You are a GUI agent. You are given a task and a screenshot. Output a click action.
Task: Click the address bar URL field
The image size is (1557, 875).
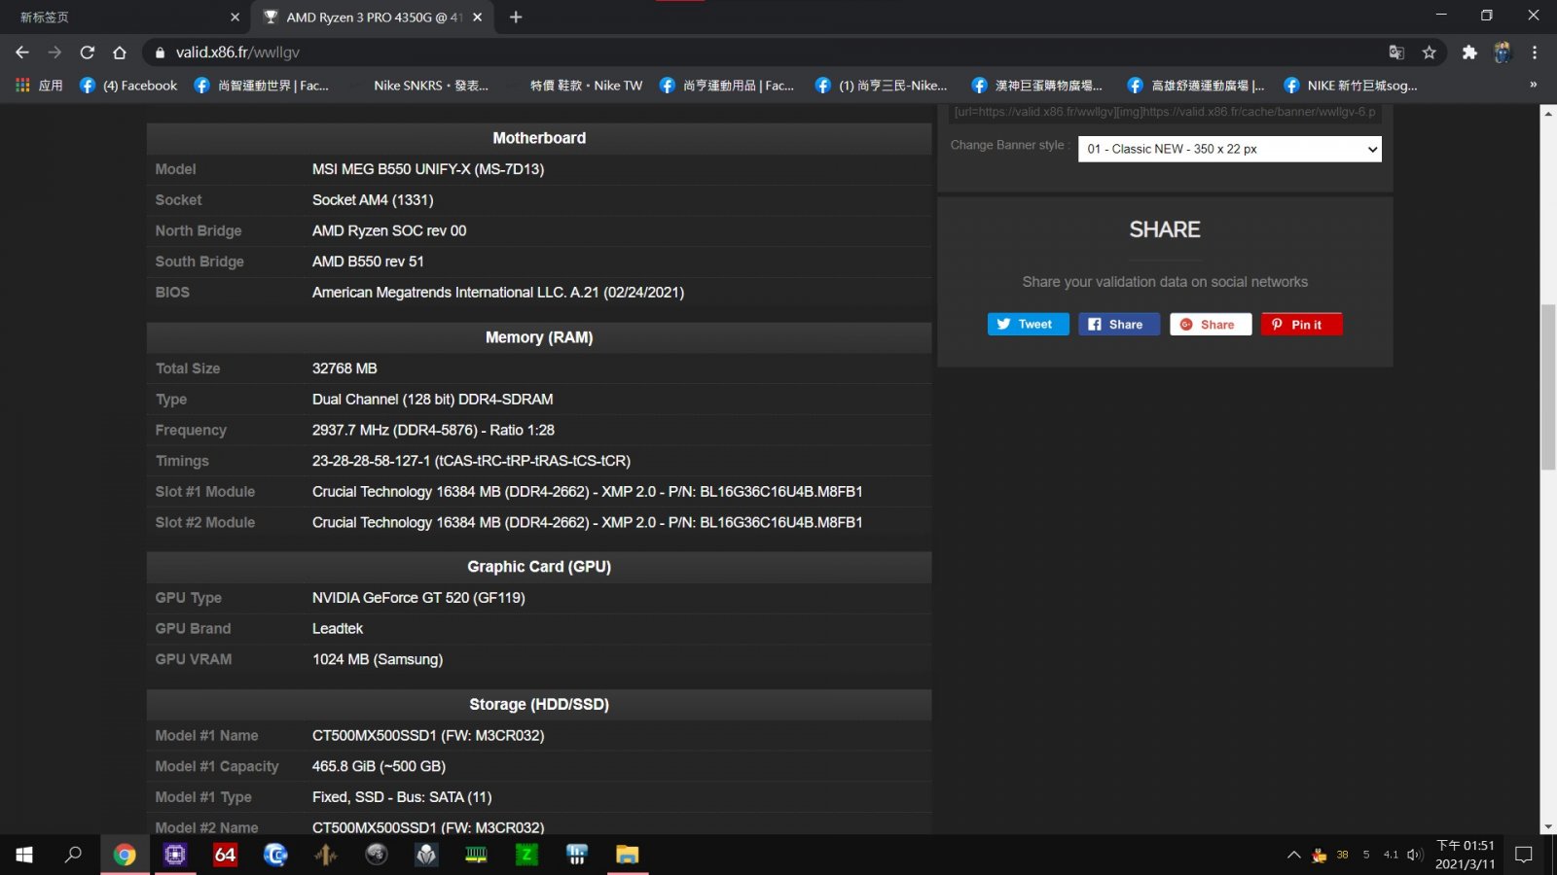click(769, 52)
